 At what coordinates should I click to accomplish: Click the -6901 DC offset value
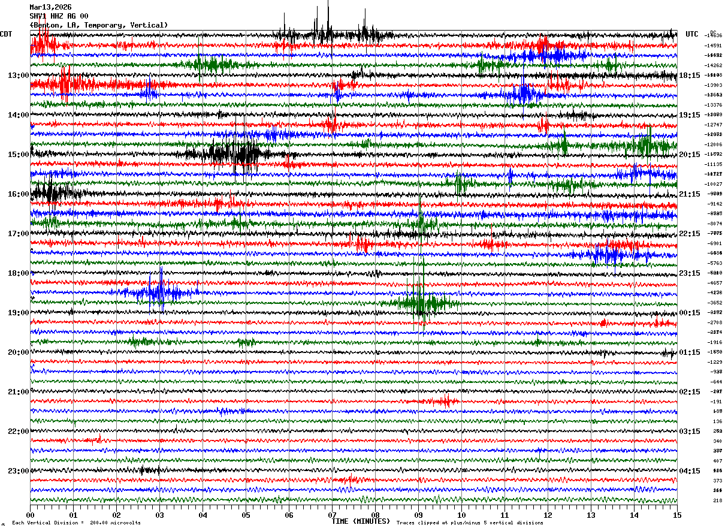point(715,243)
